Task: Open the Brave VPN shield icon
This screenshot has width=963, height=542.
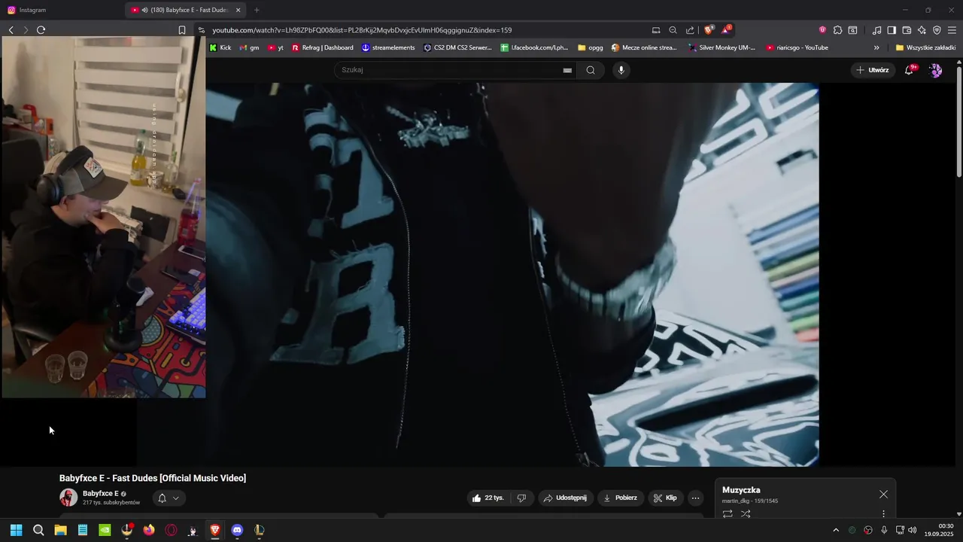Action: (937, 30)
